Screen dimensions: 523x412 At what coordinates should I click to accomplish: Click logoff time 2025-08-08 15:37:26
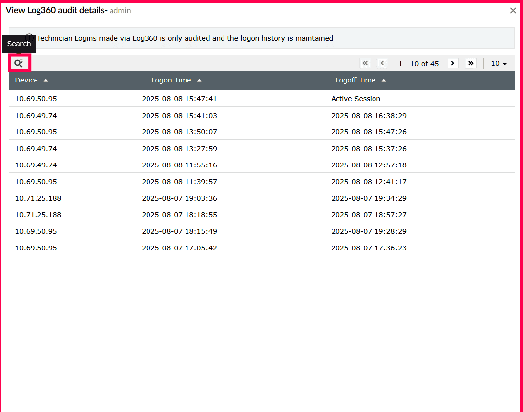click(x=369, y=149)
